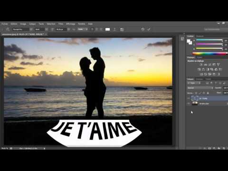
Task: Toggle lock transparent pixels
Action: 196,93
